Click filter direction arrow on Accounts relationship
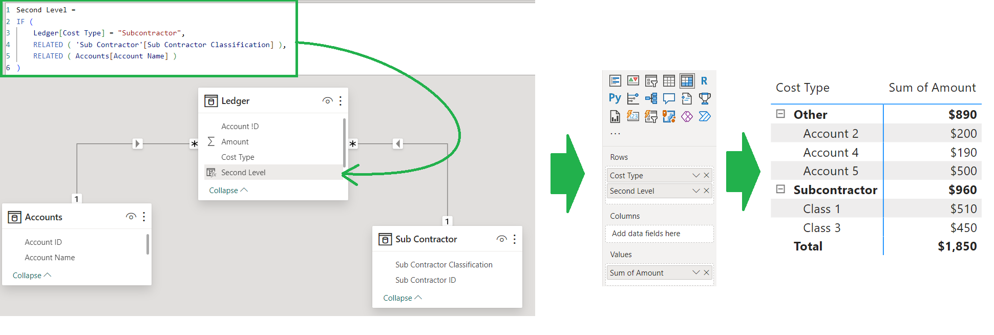This screenshot has height=335, width=994. pyautogui.click(x=137, y=143)
